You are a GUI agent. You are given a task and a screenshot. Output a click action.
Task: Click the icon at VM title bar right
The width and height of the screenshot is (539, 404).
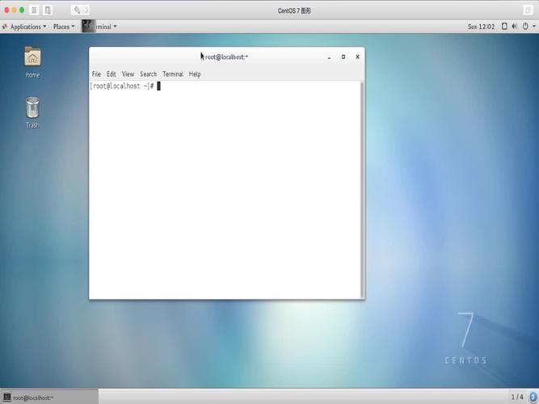click(x=528, y=11)
